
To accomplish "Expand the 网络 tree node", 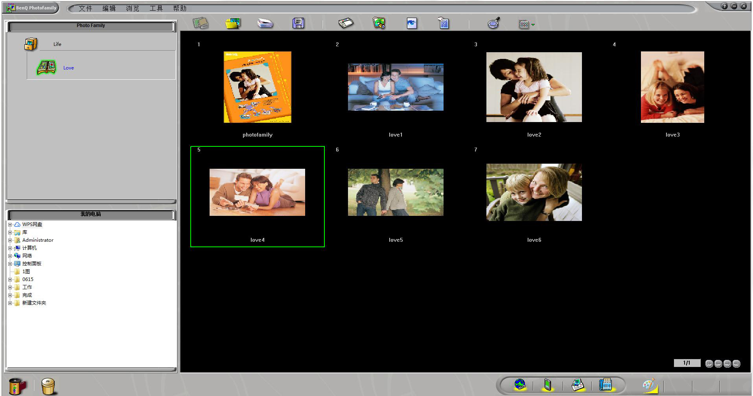I will pyautogui.click(x=10, y=256).
